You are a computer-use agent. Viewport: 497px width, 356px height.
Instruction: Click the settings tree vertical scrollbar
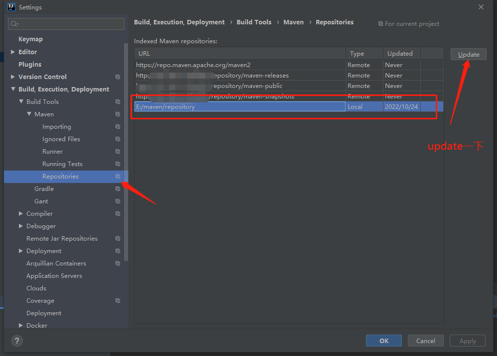pyautogui.click(x=126, y=152)
